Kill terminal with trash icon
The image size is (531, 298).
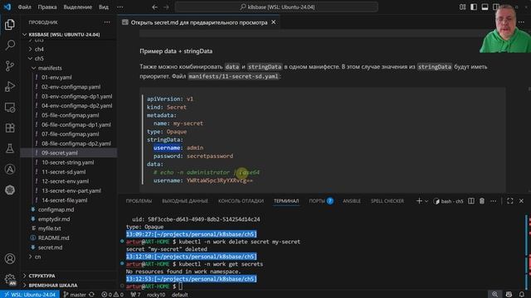[x=482, y=201]
